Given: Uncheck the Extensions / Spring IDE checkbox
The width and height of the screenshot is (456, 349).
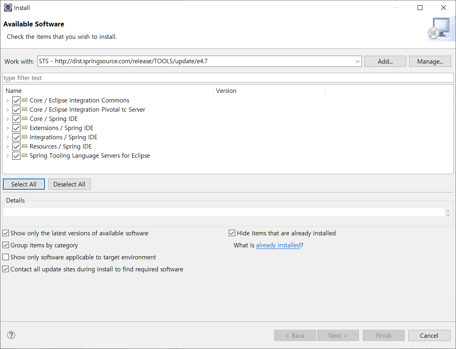Looking at the screenshot, I should [16, 128].
